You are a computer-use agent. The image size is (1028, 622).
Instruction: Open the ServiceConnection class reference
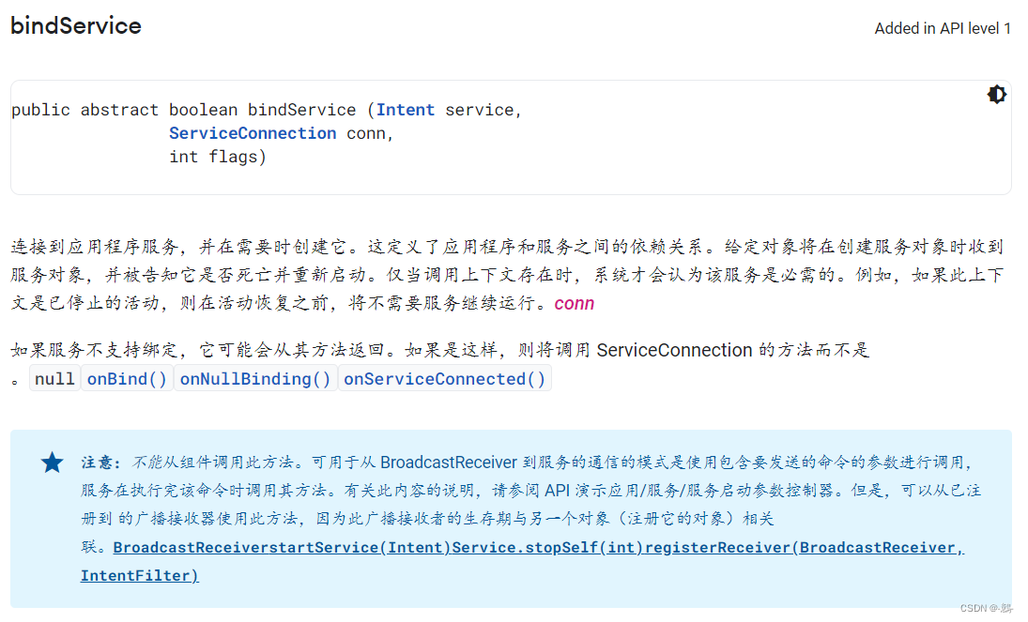tap(253, 133)
